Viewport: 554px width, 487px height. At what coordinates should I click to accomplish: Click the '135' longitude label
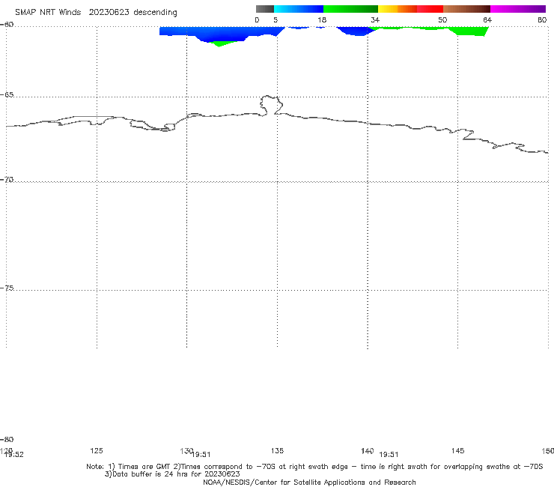[277, 450]
